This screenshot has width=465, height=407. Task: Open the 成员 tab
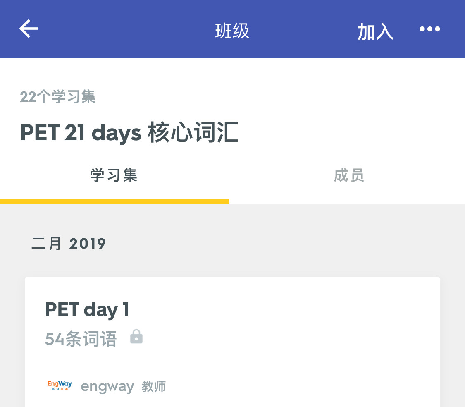pos(349,176)
